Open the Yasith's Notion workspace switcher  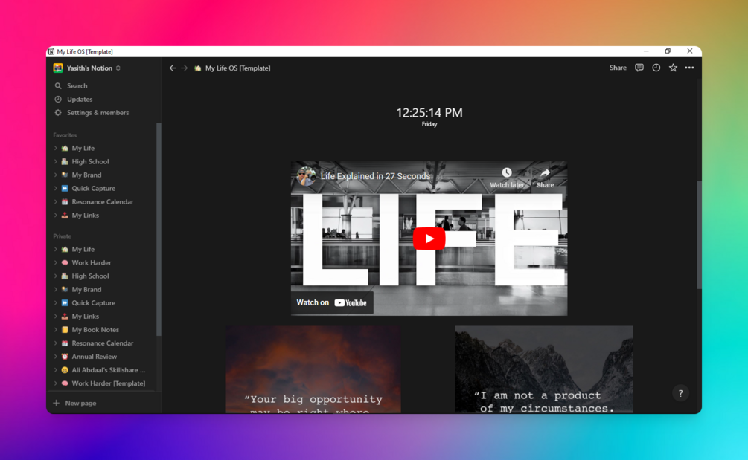[88, 68]
